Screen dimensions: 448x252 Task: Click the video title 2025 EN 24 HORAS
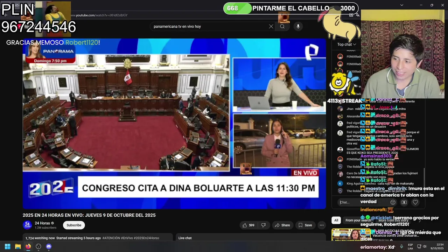(x=89, y=215)
